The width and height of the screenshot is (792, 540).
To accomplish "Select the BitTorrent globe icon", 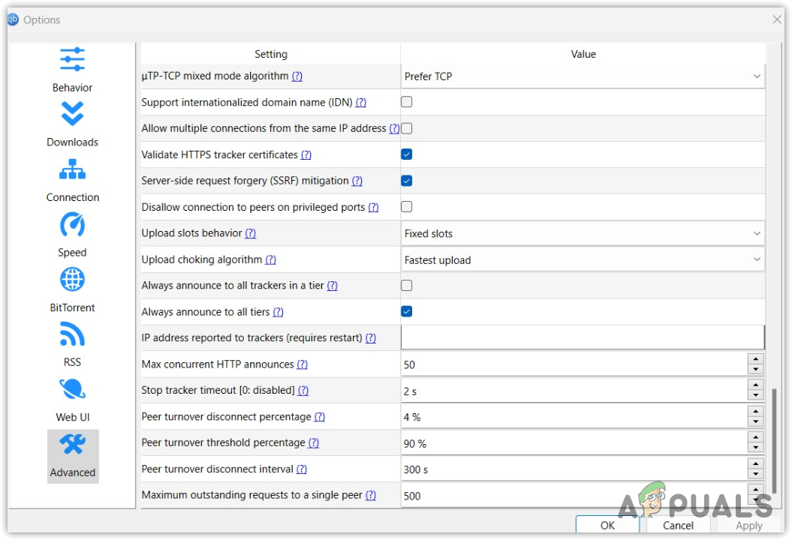I will pyautogui.click(x=72, y=280).
